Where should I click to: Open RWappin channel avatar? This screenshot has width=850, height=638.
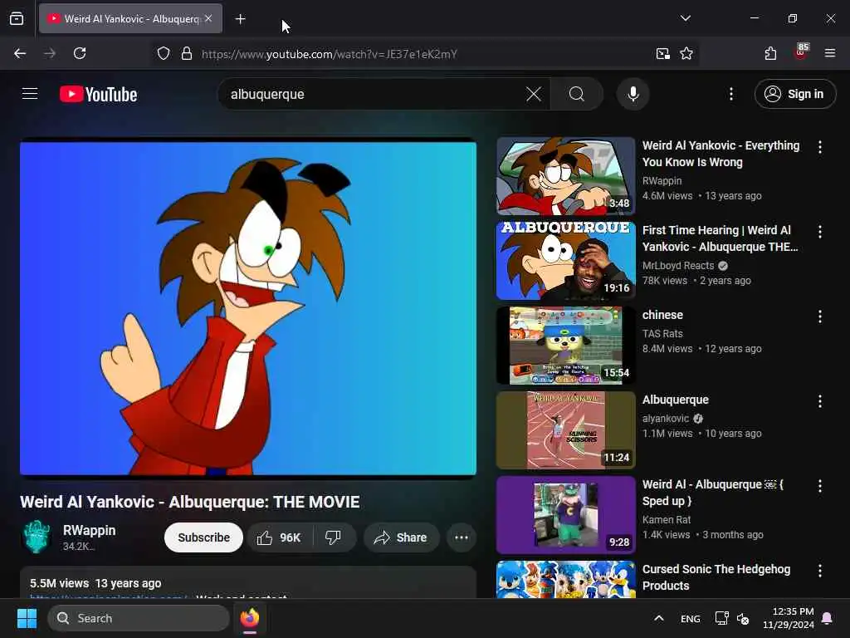click(37, 537)
